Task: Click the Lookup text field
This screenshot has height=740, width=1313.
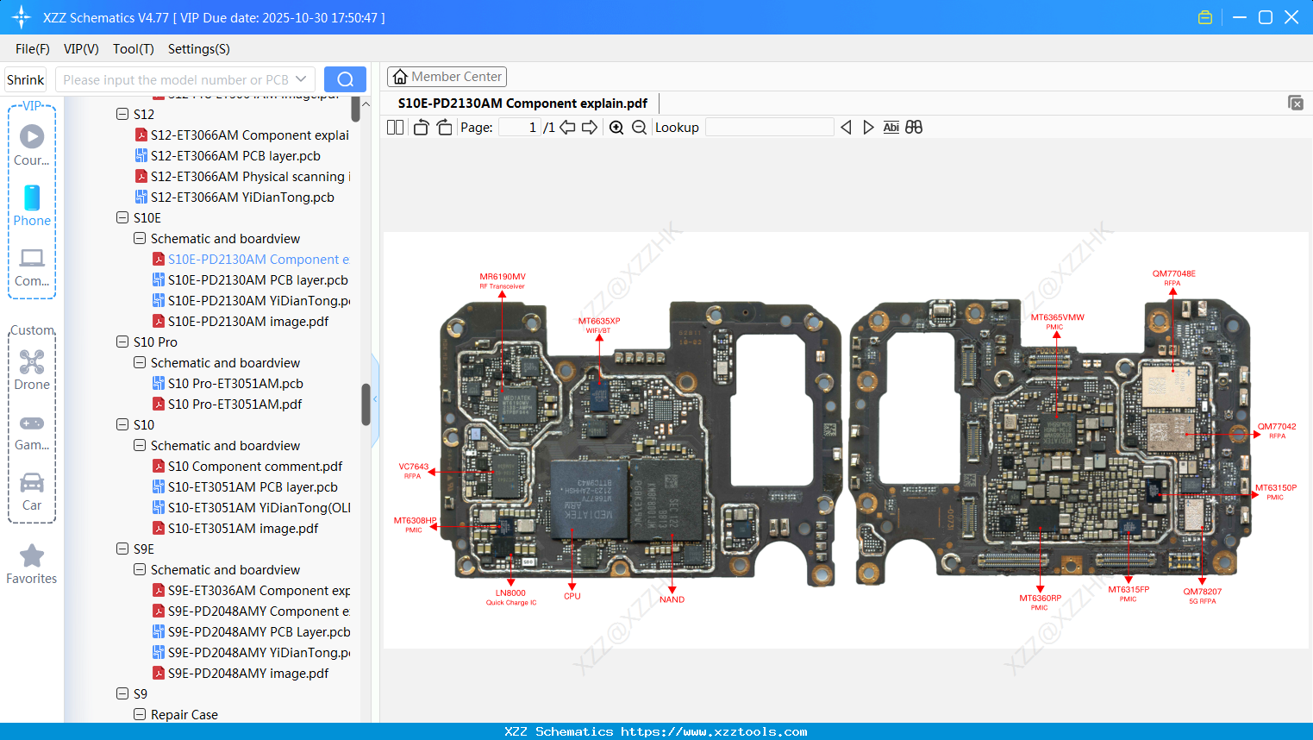Action: pyautogui.click(x=769, y=127)
